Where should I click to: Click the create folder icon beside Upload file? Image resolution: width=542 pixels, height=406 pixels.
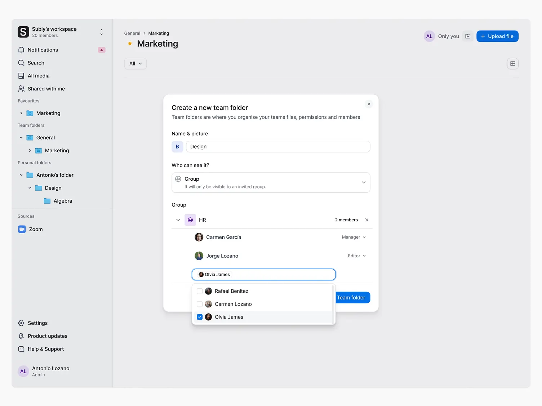coord(467,36)
